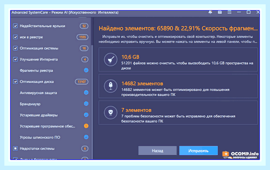Click the rocket icon for optimization items
The image size is (270, 170).
[111, 86]
